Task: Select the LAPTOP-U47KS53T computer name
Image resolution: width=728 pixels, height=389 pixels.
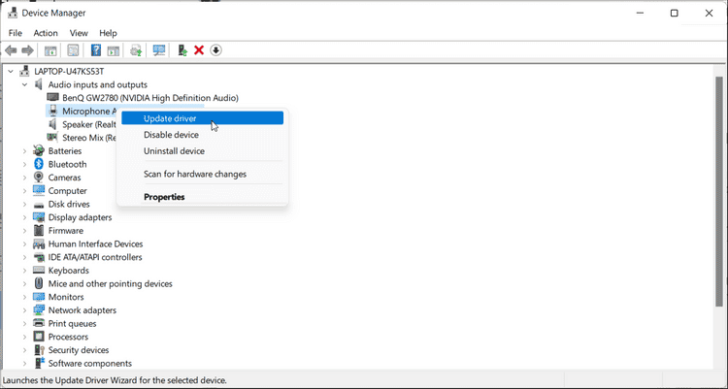Action: point(69,72)
